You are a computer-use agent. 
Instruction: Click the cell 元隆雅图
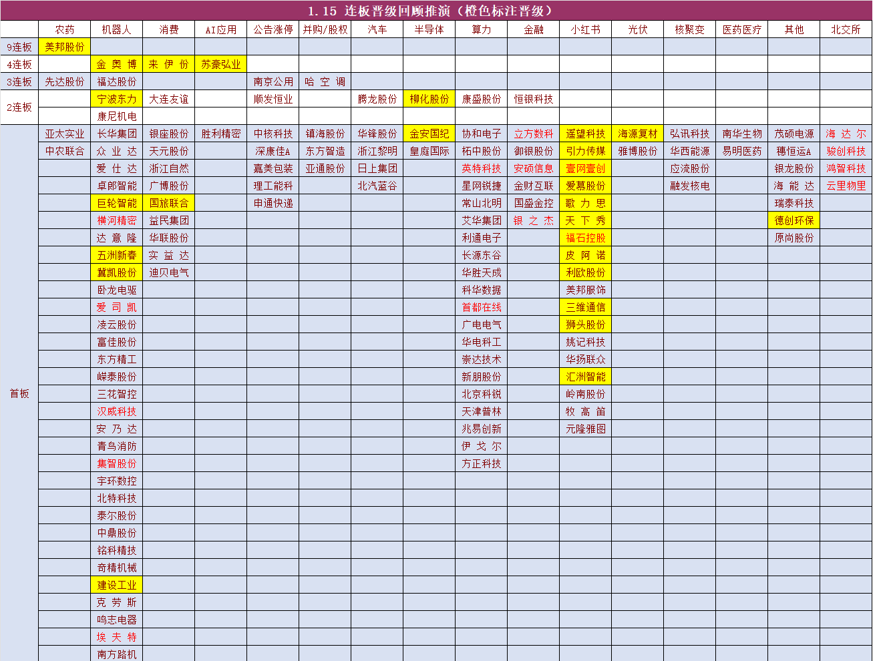pyautogui.click(x=586, y=429)
